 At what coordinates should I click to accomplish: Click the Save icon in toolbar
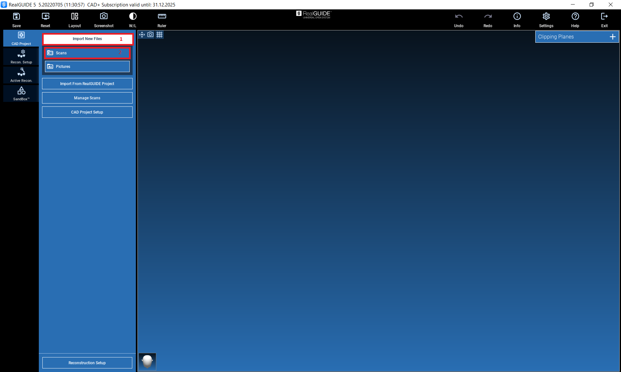click(x=16, y=16)
